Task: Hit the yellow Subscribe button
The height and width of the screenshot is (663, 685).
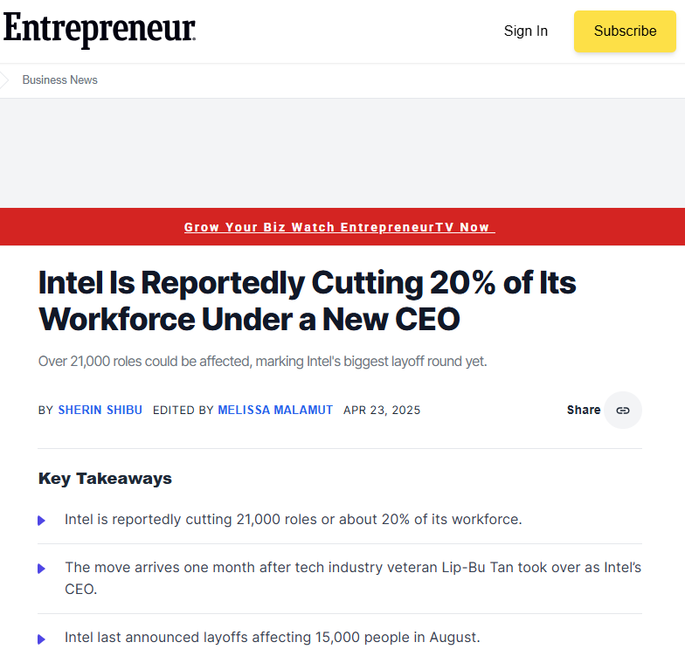Action: coord(625,31)
